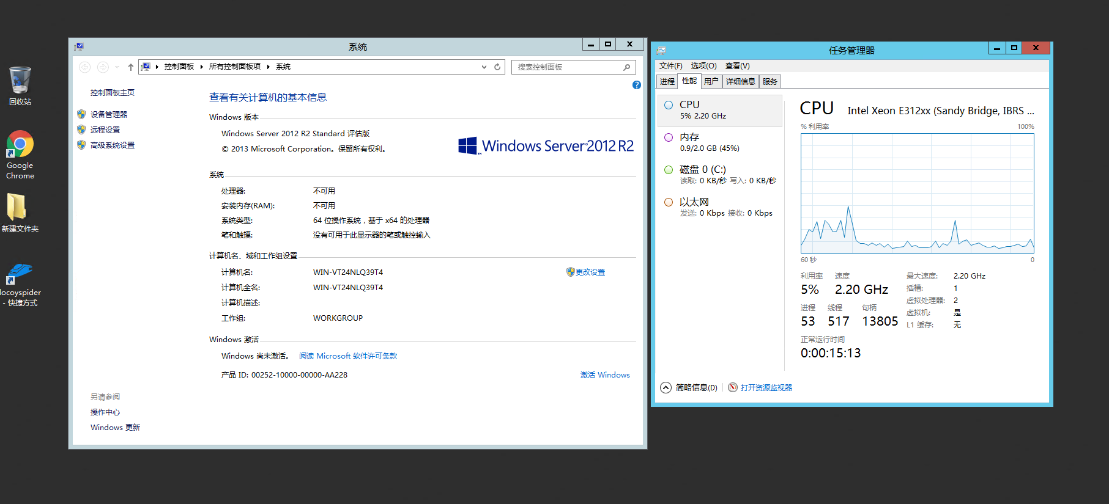Select the 以太网 performance item
Viewport: 1109px width, 504px height.
coord(719,207)
